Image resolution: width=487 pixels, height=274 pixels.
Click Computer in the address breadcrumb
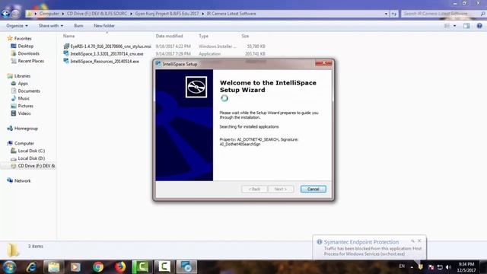pos(49,14)
